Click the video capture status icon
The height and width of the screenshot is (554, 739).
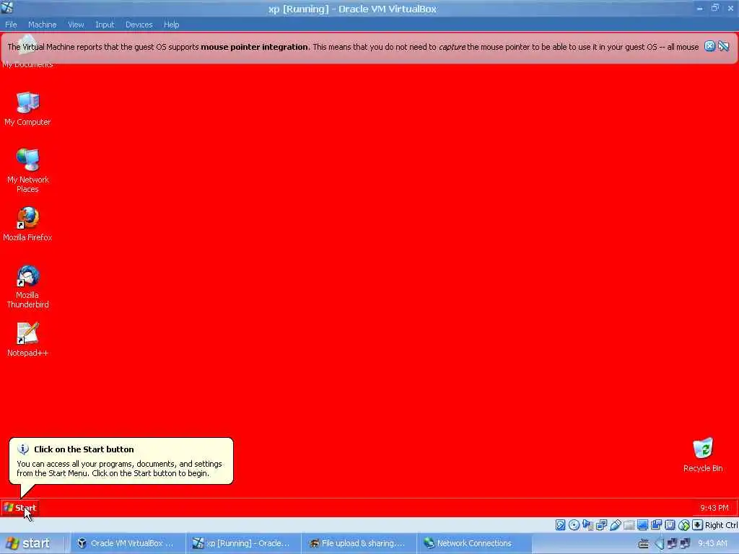click(656, 525)
